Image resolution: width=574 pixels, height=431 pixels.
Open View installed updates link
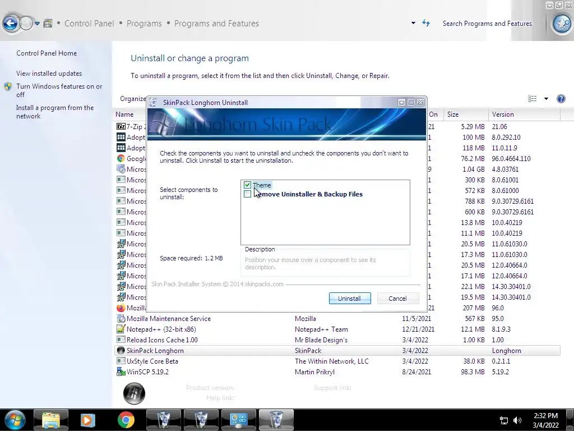(49, 74)
